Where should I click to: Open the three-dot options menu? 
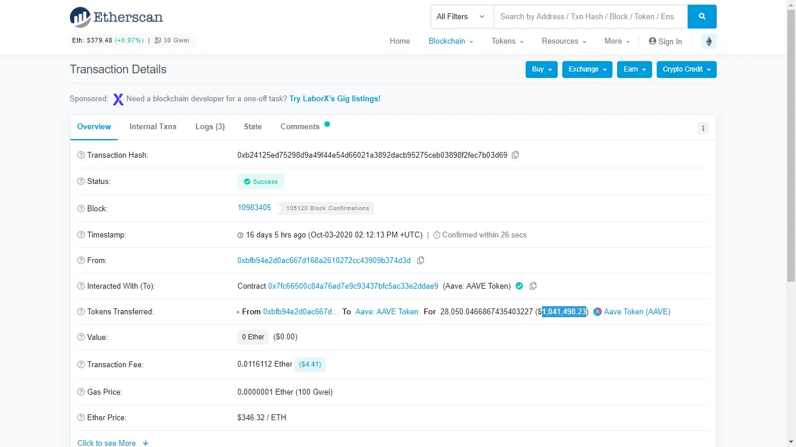tap(703, 128)
